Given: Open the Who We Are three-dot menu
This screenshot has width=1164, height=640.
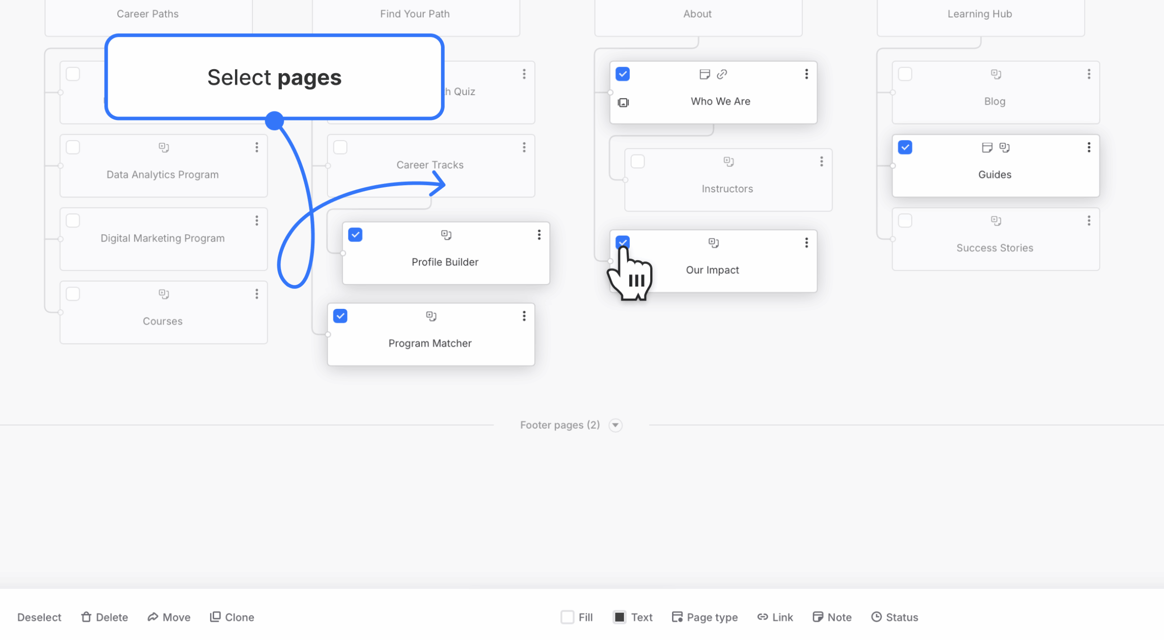Looking at the screenshot, I should [806, 74].
